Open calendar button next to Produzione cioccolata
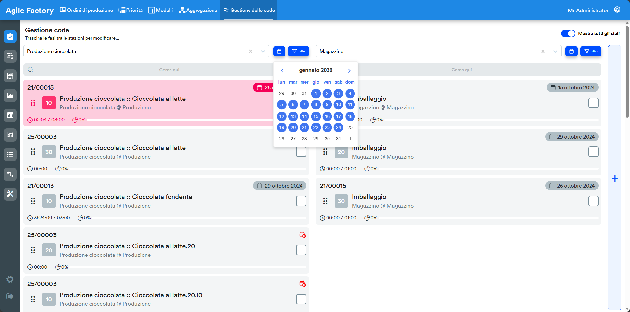The height and width of the screenshot is (312, 630). [279, 51]
